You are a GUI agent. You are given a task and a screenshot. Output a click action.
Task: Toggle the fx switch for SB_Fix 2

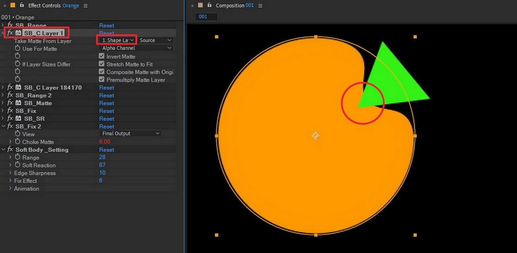(x=10, y=126)
